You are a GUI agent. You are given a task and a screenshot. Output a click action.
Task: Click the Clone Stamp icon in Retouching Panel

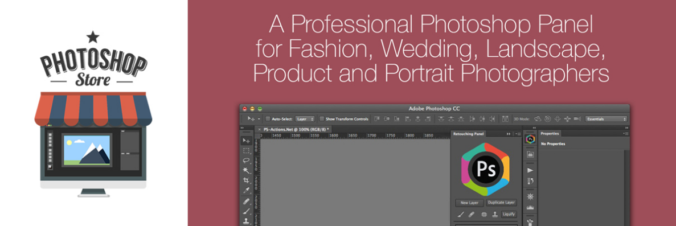[x=495, y=215]
